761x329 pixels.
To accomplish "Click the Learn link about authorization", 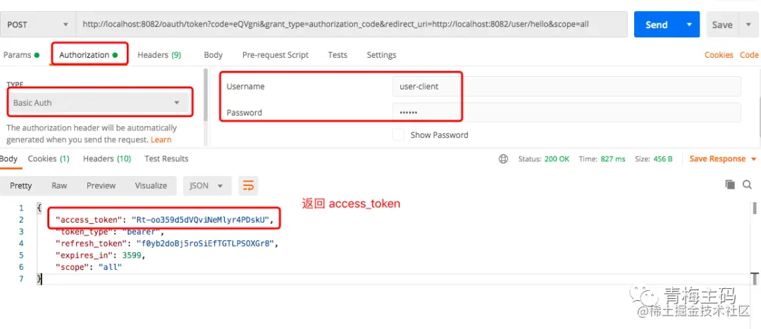I will (x=161, y=139).
